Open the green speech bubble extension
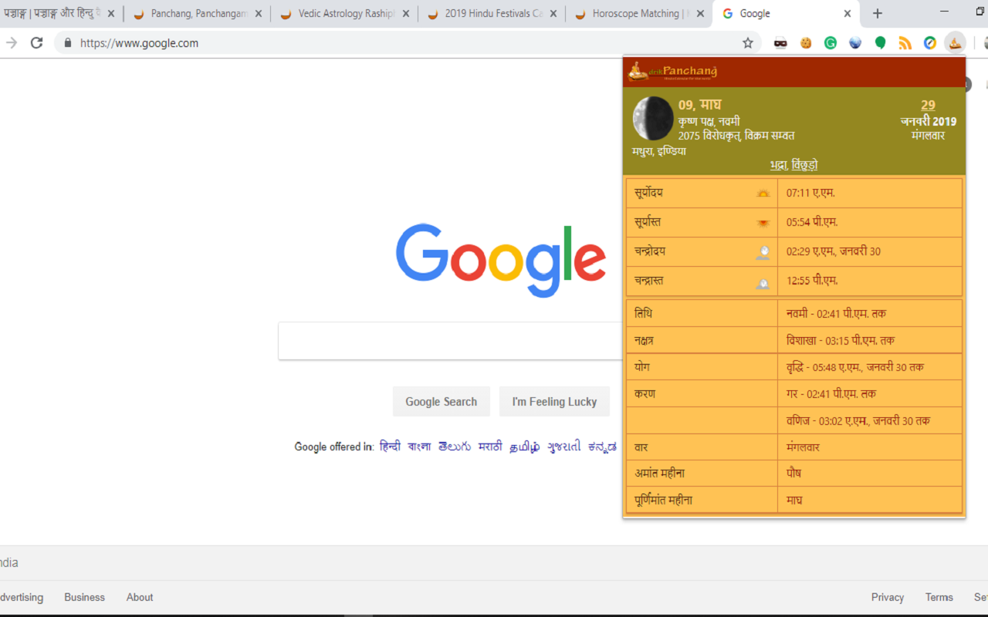 coord(879,42)
